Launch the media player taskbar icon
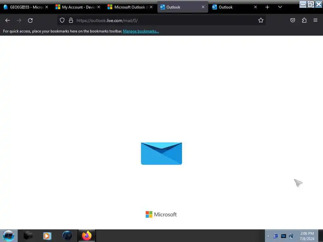This screenshot has width=323, height=242. point(47,236)
